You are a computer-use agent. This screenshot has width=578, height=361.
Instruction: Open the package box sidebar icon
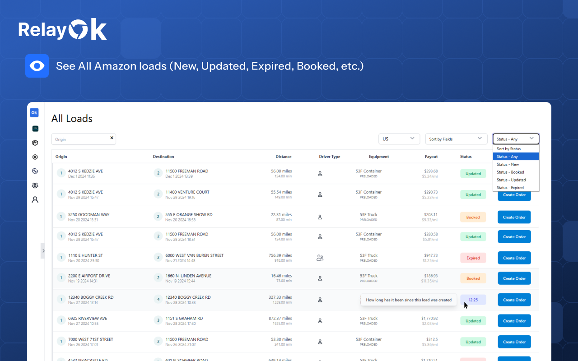coord(35,143)
